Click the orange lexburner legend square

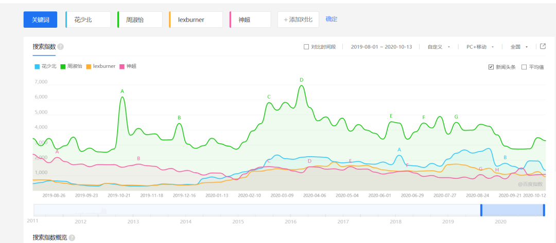coord(89,66)
